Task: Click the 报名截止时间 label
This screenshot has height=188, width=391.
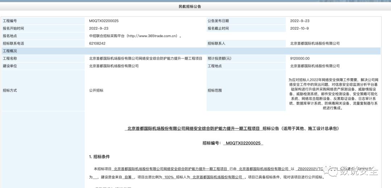Action: pyautogui.click(x=218, y=29)
